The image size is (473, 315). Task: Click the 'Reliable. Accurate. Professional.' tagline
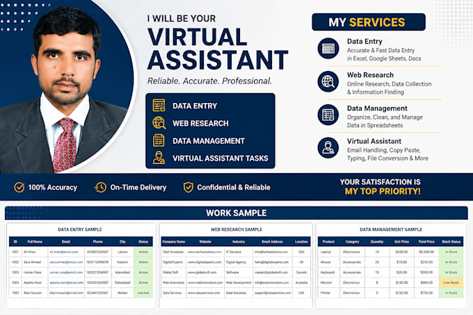coord(209,81)
